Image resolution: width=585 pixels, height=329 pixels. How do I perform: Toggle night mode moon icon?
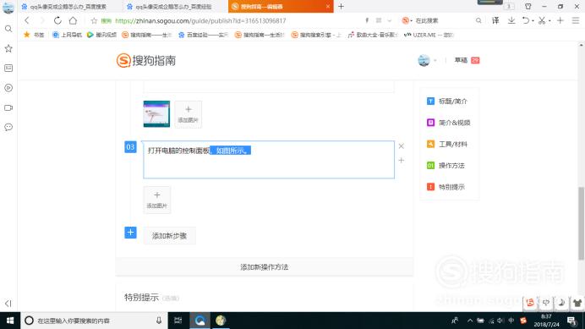pos(561,303)
